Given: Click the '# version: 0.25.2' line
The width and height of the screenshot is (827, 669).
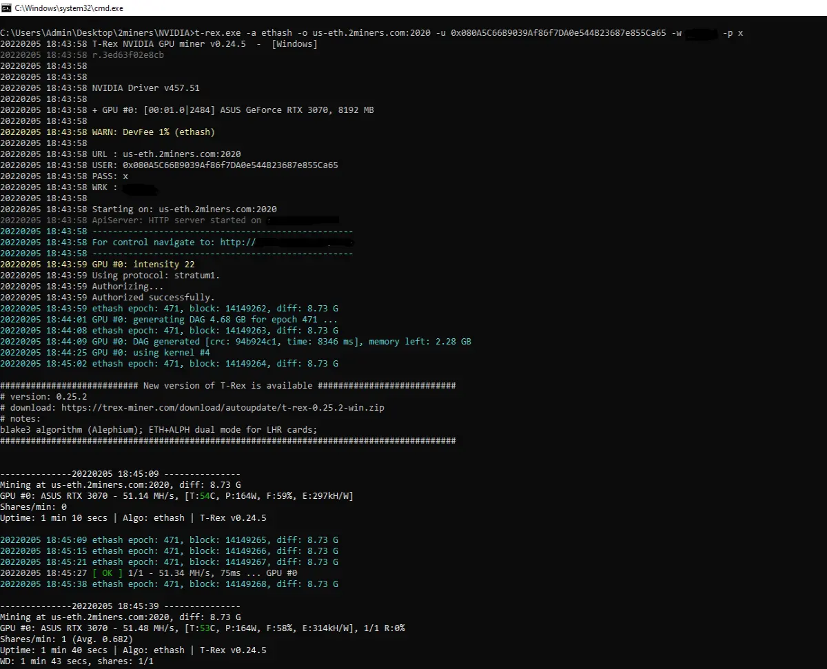Looking at the screenshot, I should point(43,397).
